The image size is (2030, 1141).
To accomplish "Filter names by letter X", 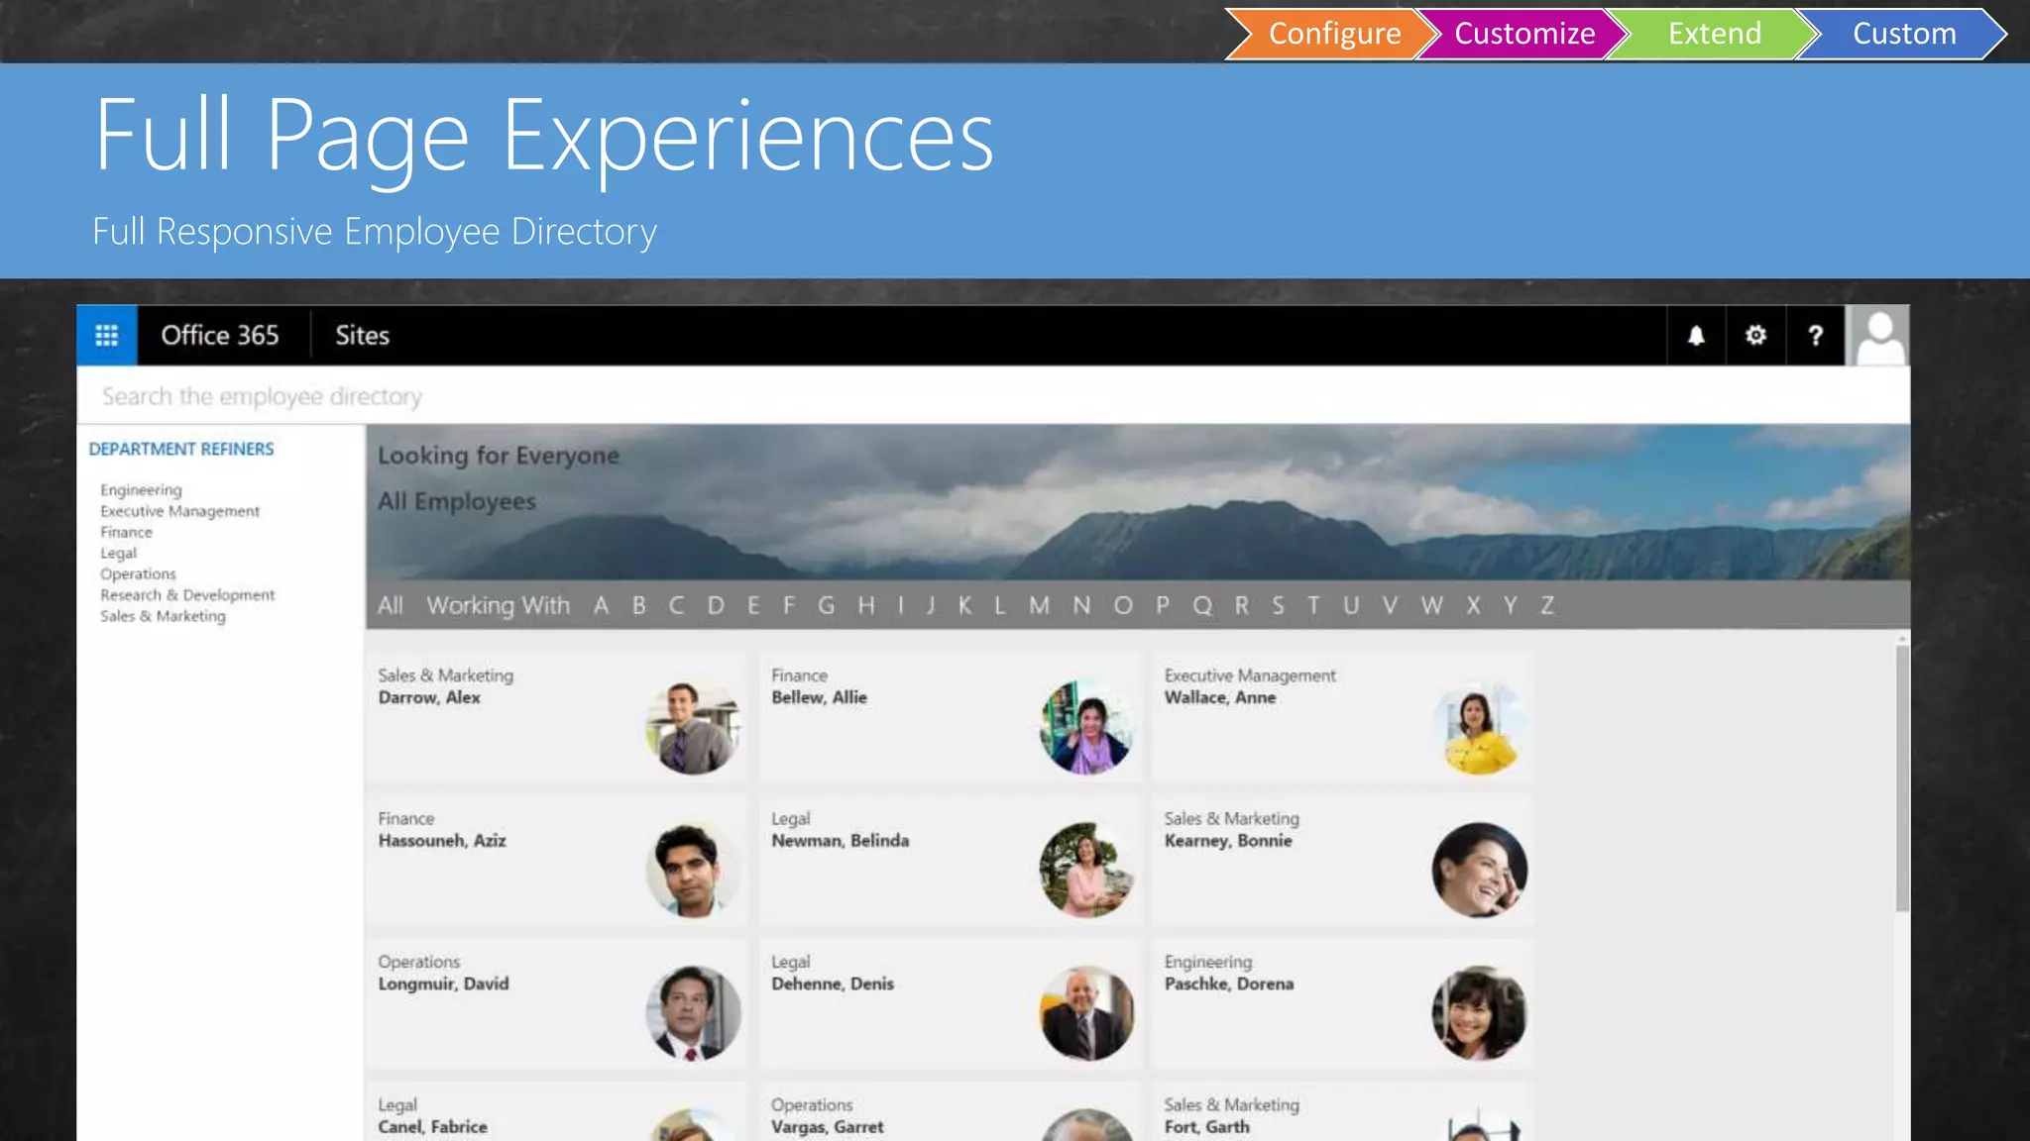I will coord(1473,605).
